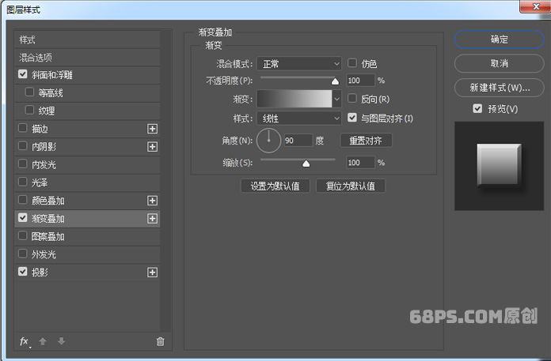
Task: Move effect up with the up arrow
Action: coord(43,341)
